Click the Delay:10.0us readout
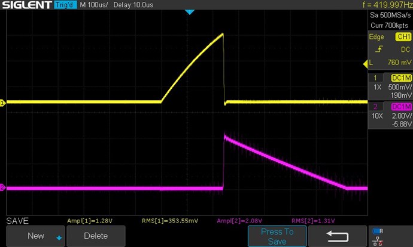 (133, 5)
